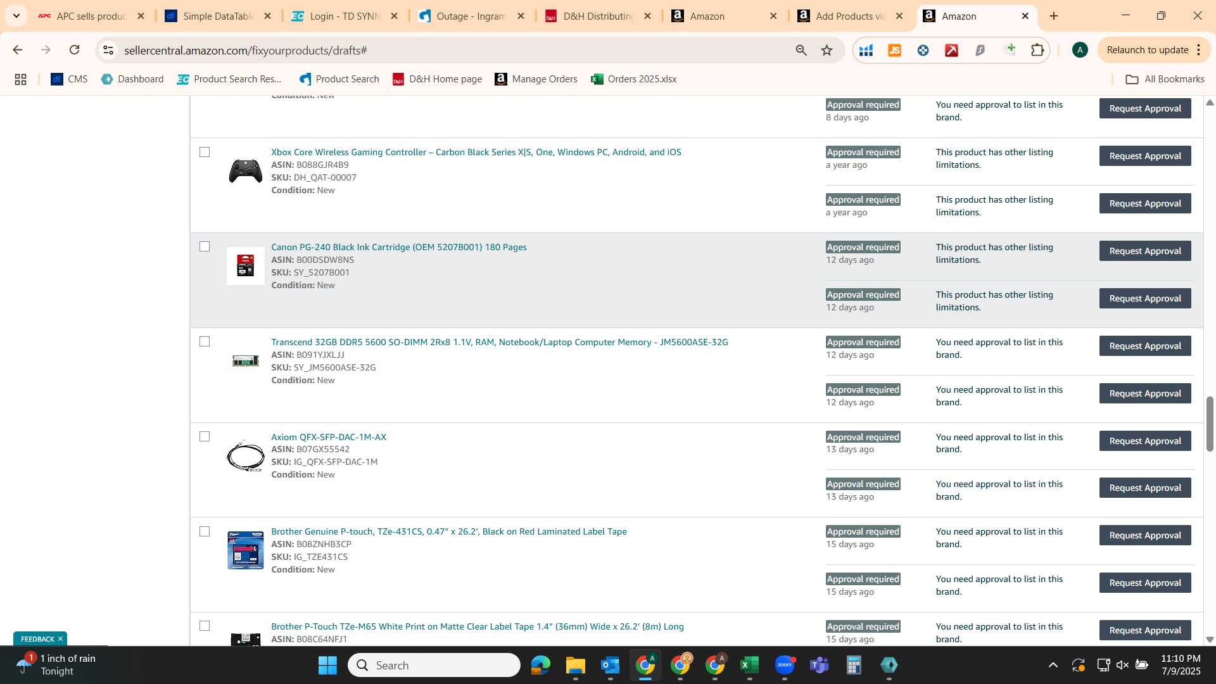Open Brother TZe-431CS label tape link
Image resolution: width=1216 pixels, height=684 pixels.
click(x=449, y=531)
